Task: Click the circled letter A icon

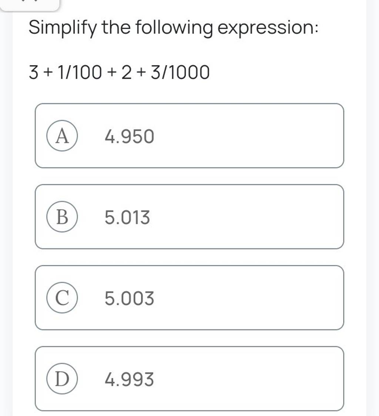Action: (63, 136)
